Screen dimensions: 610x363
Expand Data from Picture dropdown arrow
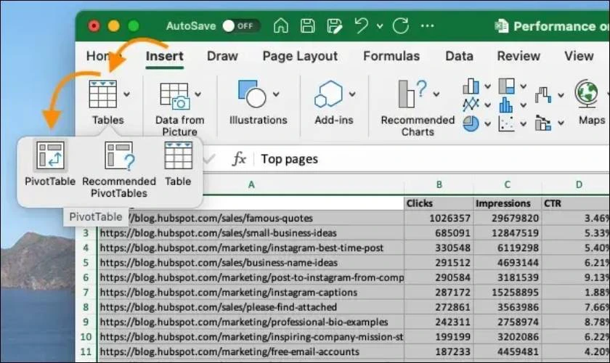(198, 94)
